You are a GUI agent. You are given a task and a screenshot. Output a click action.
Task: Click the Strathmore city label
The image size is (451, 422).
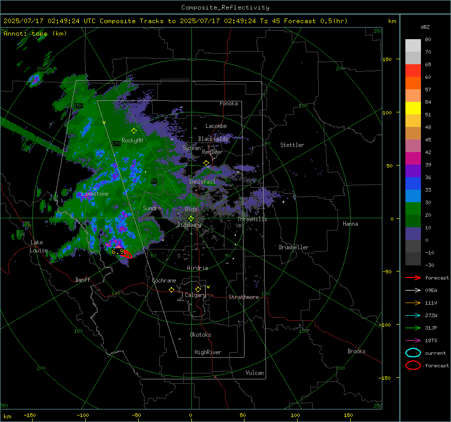point(244,297)
